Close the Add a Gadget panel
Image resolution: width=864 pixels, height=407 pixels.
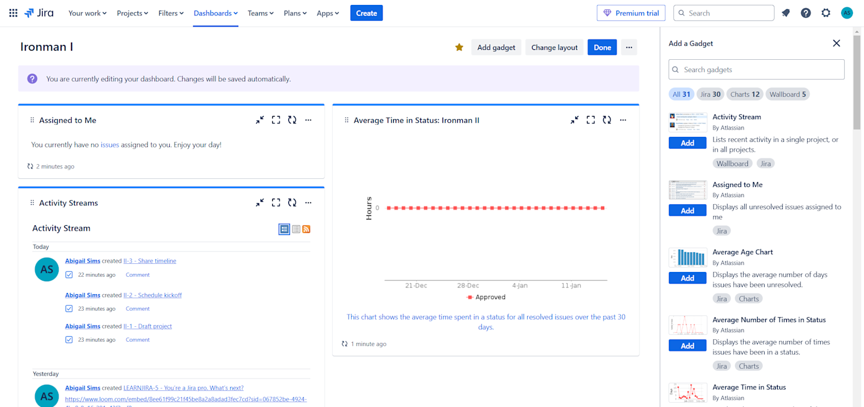coord(836,43)
